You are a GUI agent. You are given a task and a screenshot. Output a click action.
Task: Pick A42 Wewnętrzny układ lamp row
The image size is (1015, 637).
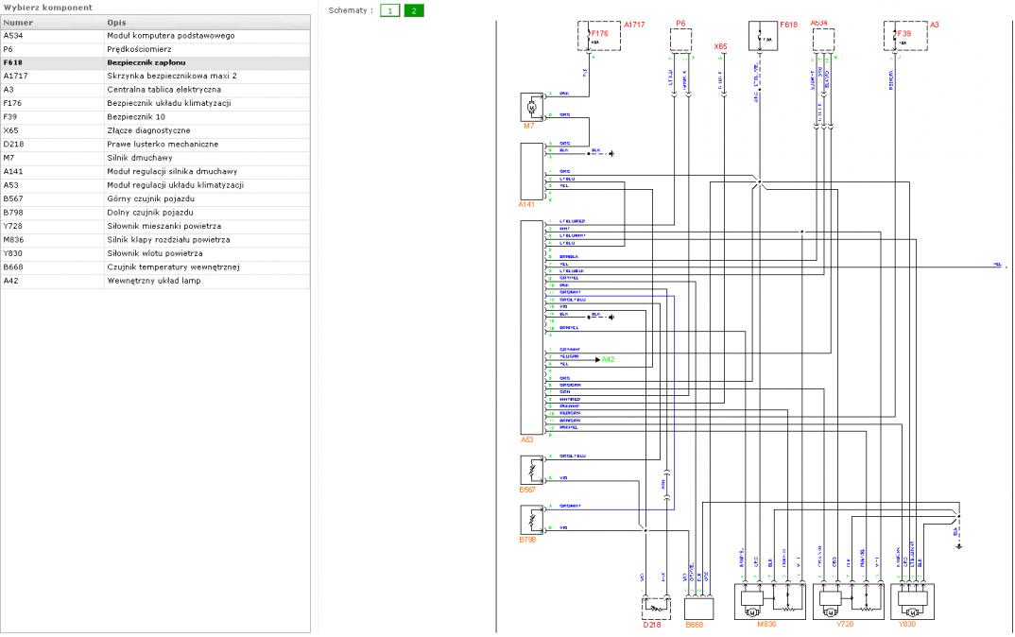click(155, 280)
